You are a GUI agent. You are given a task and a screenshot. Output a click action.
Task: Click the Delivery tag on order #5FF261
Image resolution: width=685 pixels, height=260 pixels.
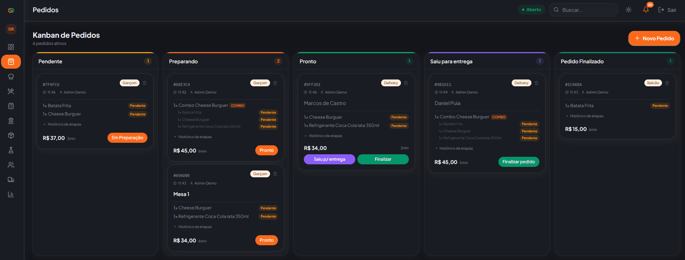391,83
